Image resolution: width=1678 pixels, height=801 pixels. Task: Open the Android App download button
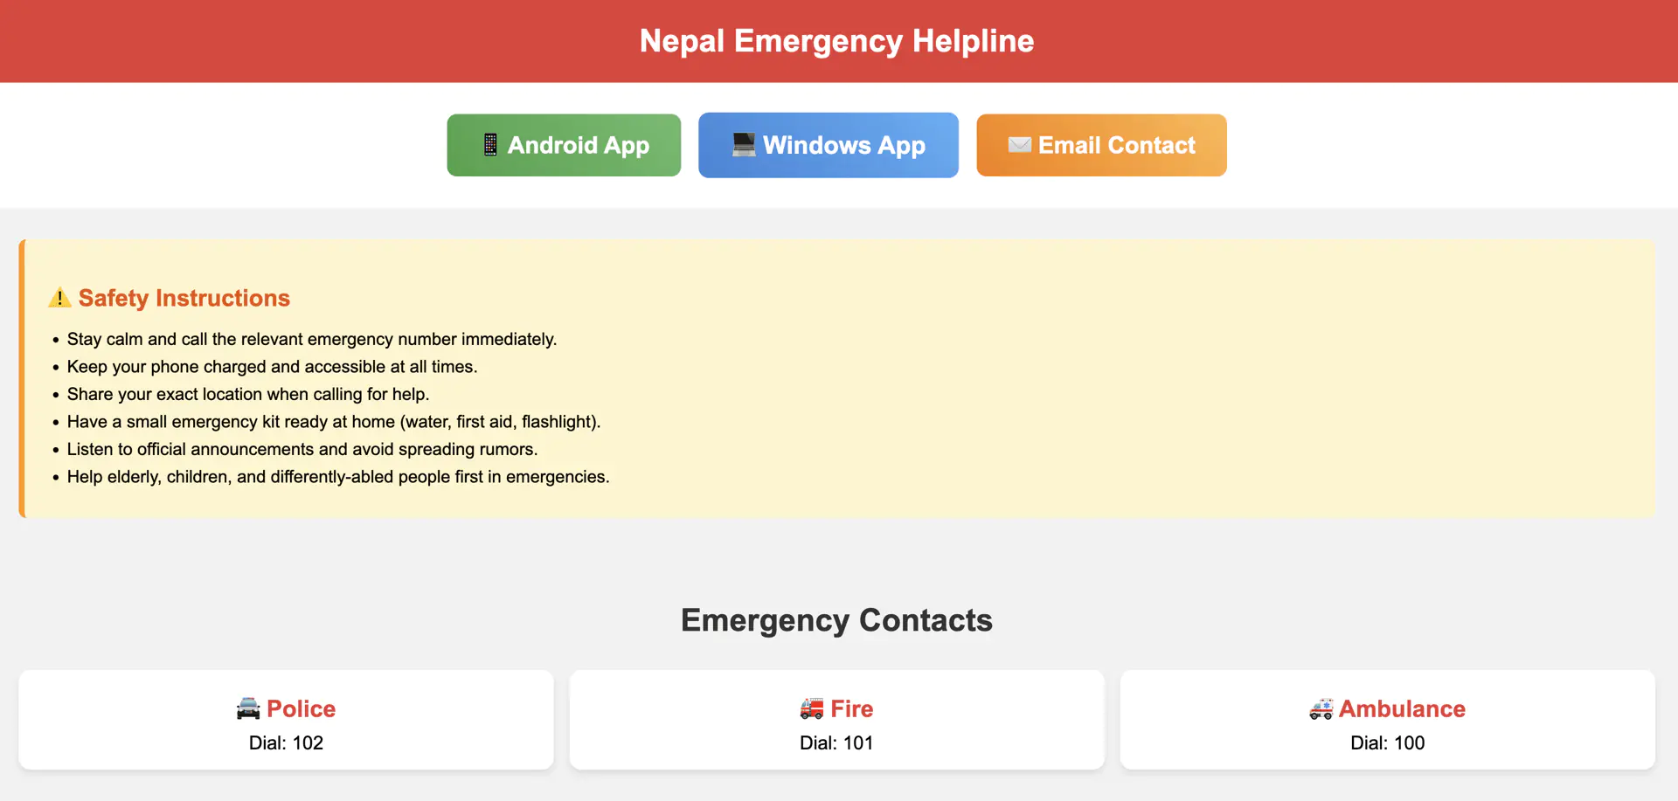click(x=564, y=145)
